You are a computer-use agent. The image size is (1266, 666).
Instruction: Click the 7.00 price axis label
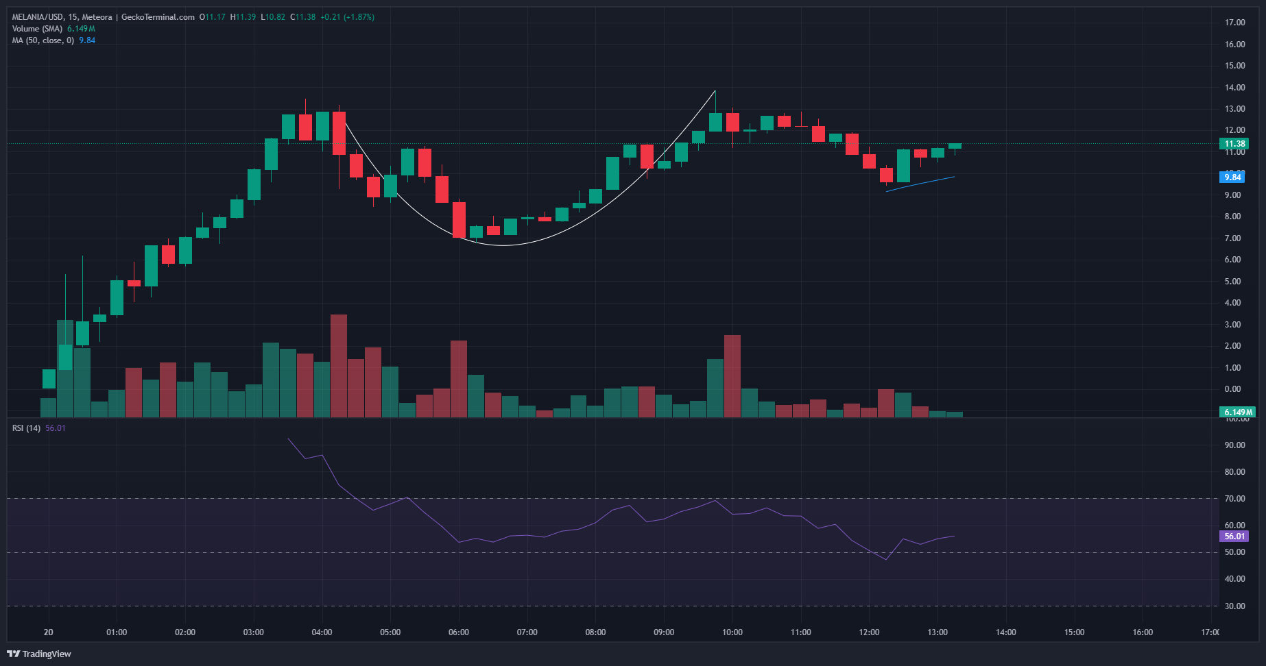pyautogui.click(x=1232, y=238)
